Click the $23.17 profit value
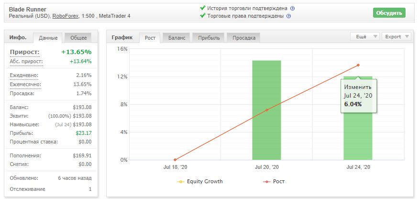The height and width of the screenshot is (199, 418). 83,133
